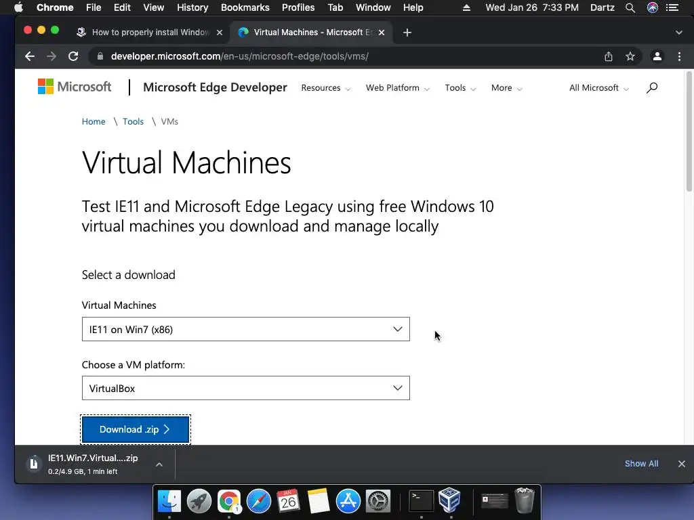Open Microsoft Edge Developer home link
The width and height of the screenshot is (694, 520).
(215, 87)
